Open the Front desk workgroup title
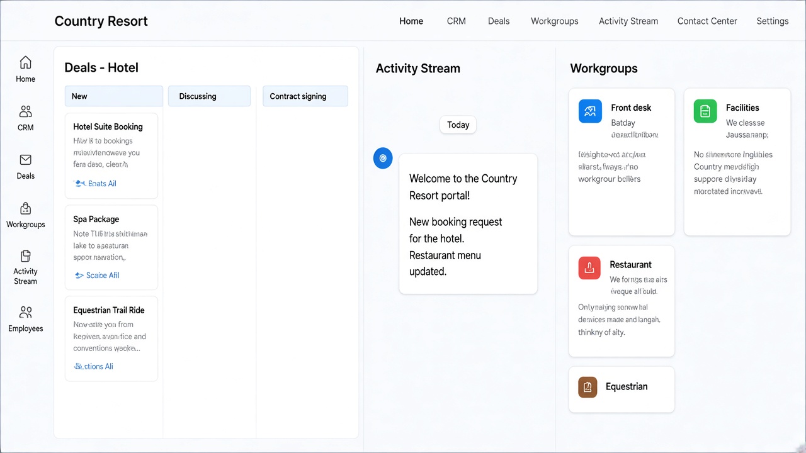Image resolution: width=806 pixels, height=453 pixels. tap(631, 108)
